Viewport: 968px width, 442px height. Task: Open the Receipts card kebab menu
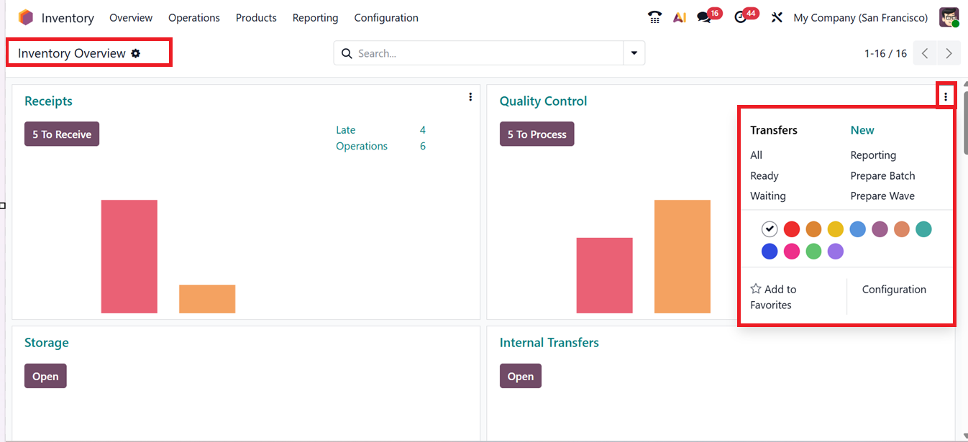[x=470, y=96]
